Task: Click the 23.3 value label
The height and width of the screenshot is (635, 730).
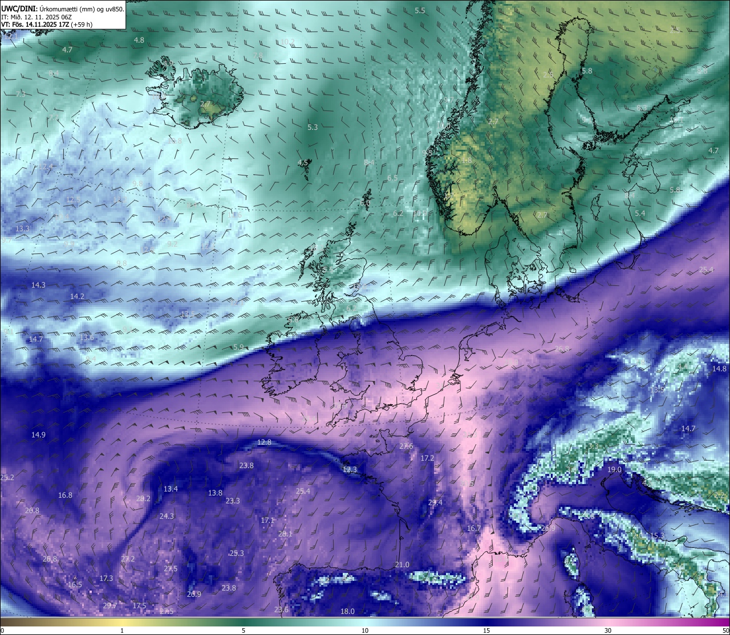Action: [233, 501]
